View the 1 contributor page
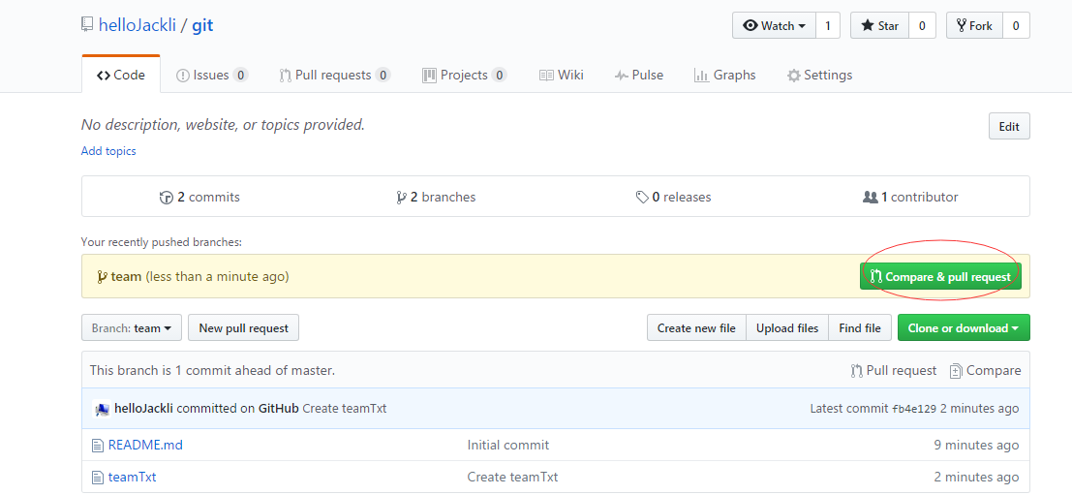The image size is (1072, 495). 910,197
